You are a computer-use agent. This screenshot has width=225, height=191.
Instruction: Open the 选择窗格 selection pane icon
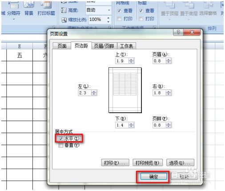208,5
